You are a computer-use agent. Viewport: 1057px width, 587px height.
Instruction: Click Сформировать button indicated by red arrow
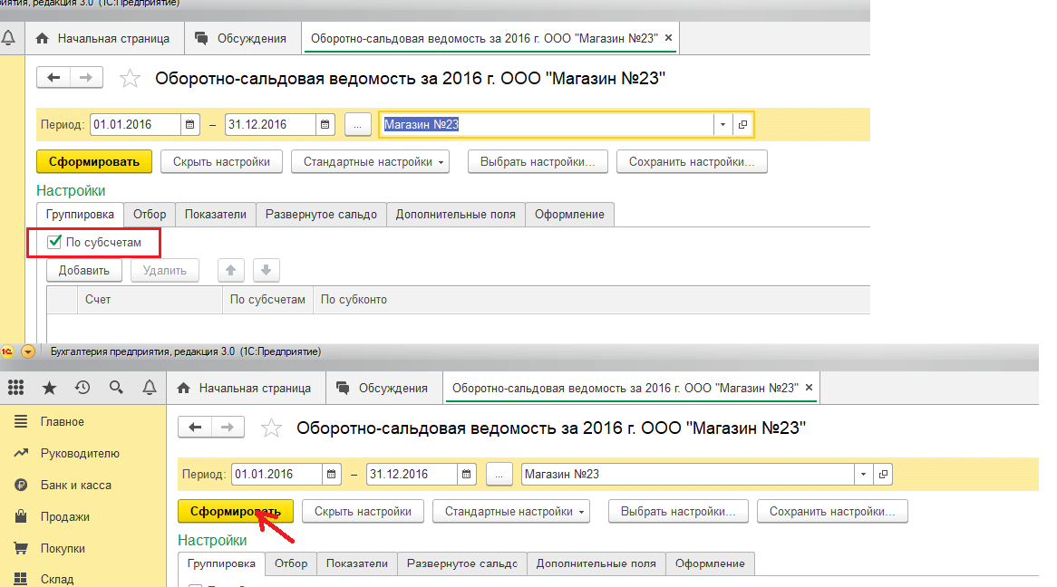(x=235, y=512)
